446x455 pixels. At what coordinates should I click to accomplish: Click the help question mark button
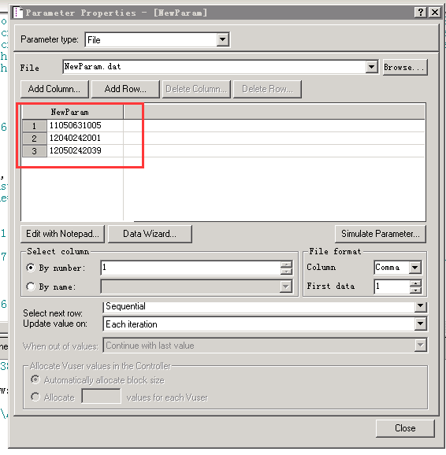click(421, 13)
